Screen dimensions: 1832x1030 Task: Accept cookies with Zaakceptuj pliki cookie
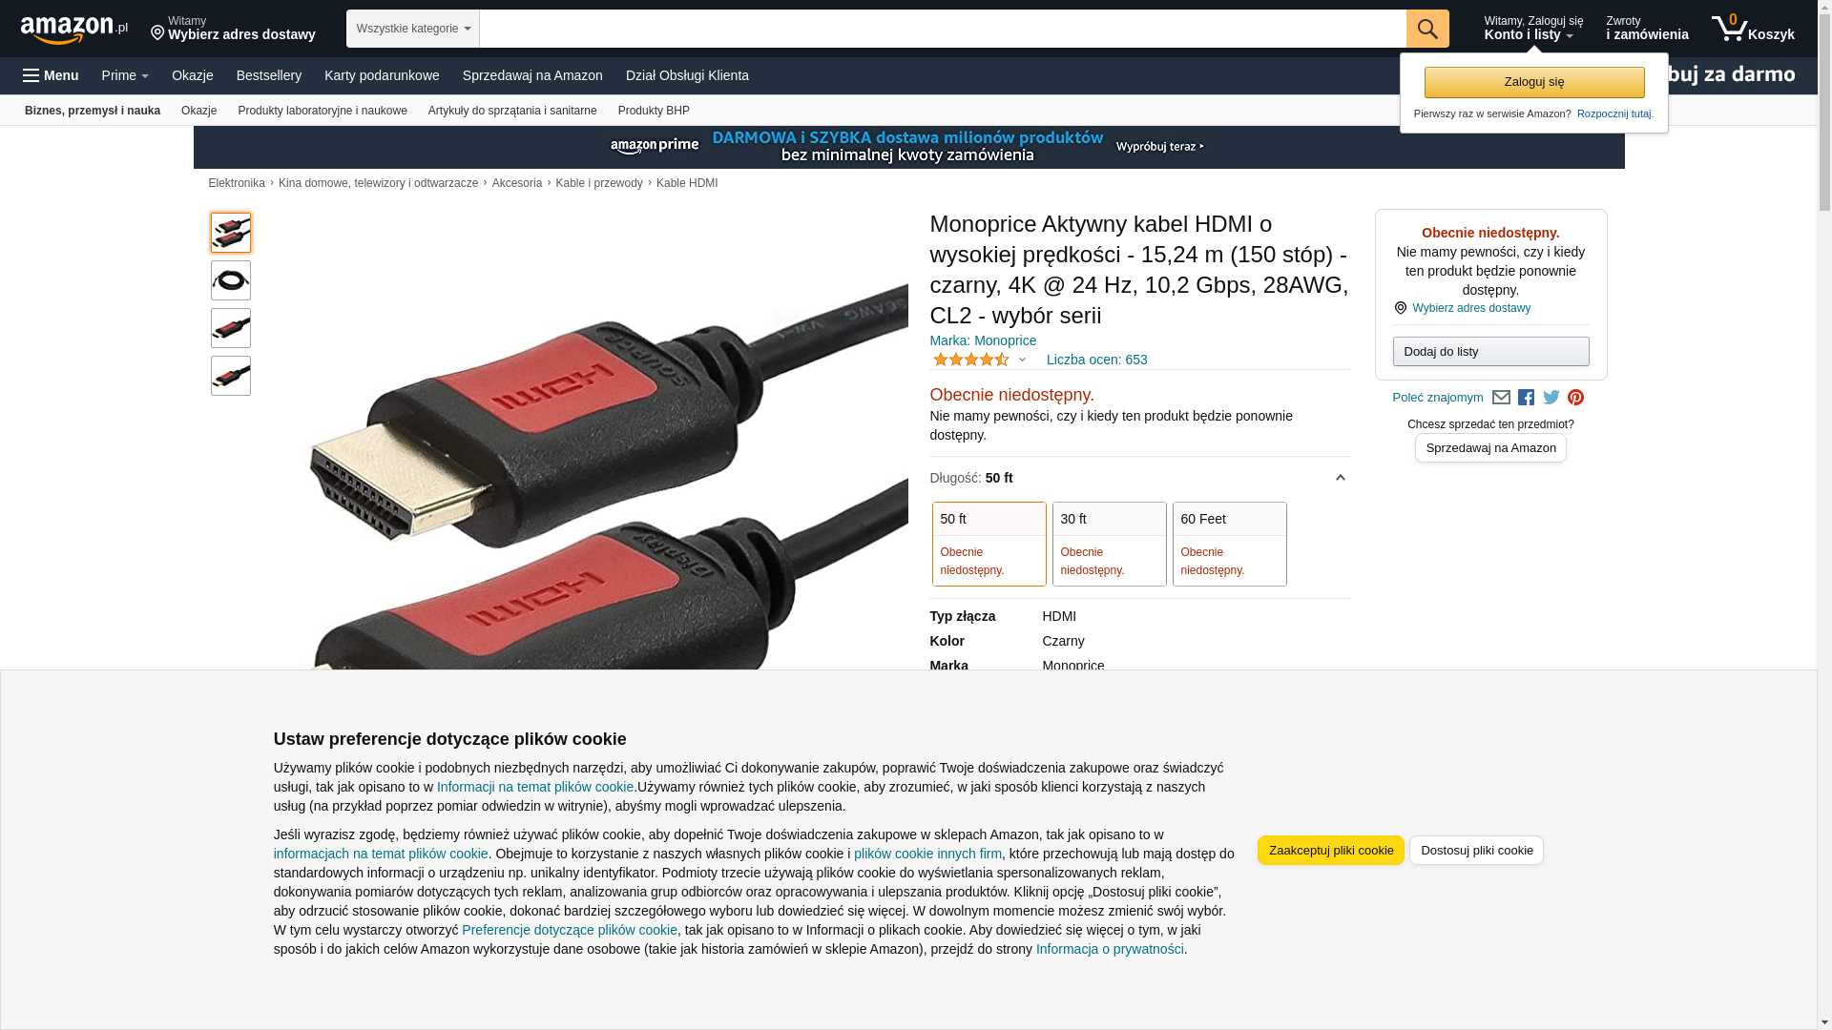click(1330, 850)
